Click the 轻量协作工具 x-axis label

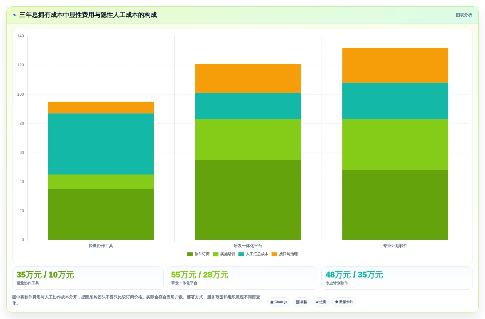101,246
